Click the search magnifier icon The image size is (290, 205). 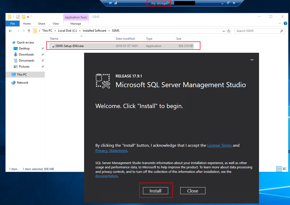pos(281,31)
